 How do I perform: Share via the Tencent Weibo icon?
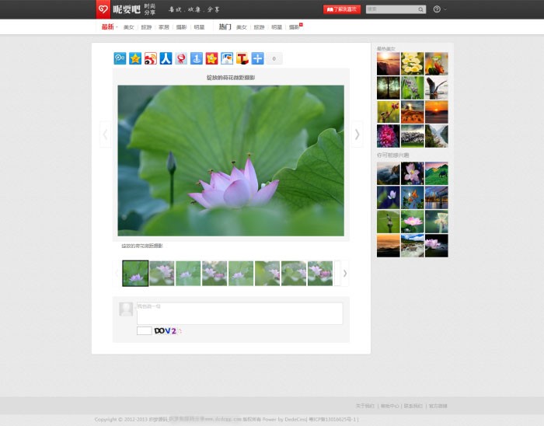click(120, 58)
